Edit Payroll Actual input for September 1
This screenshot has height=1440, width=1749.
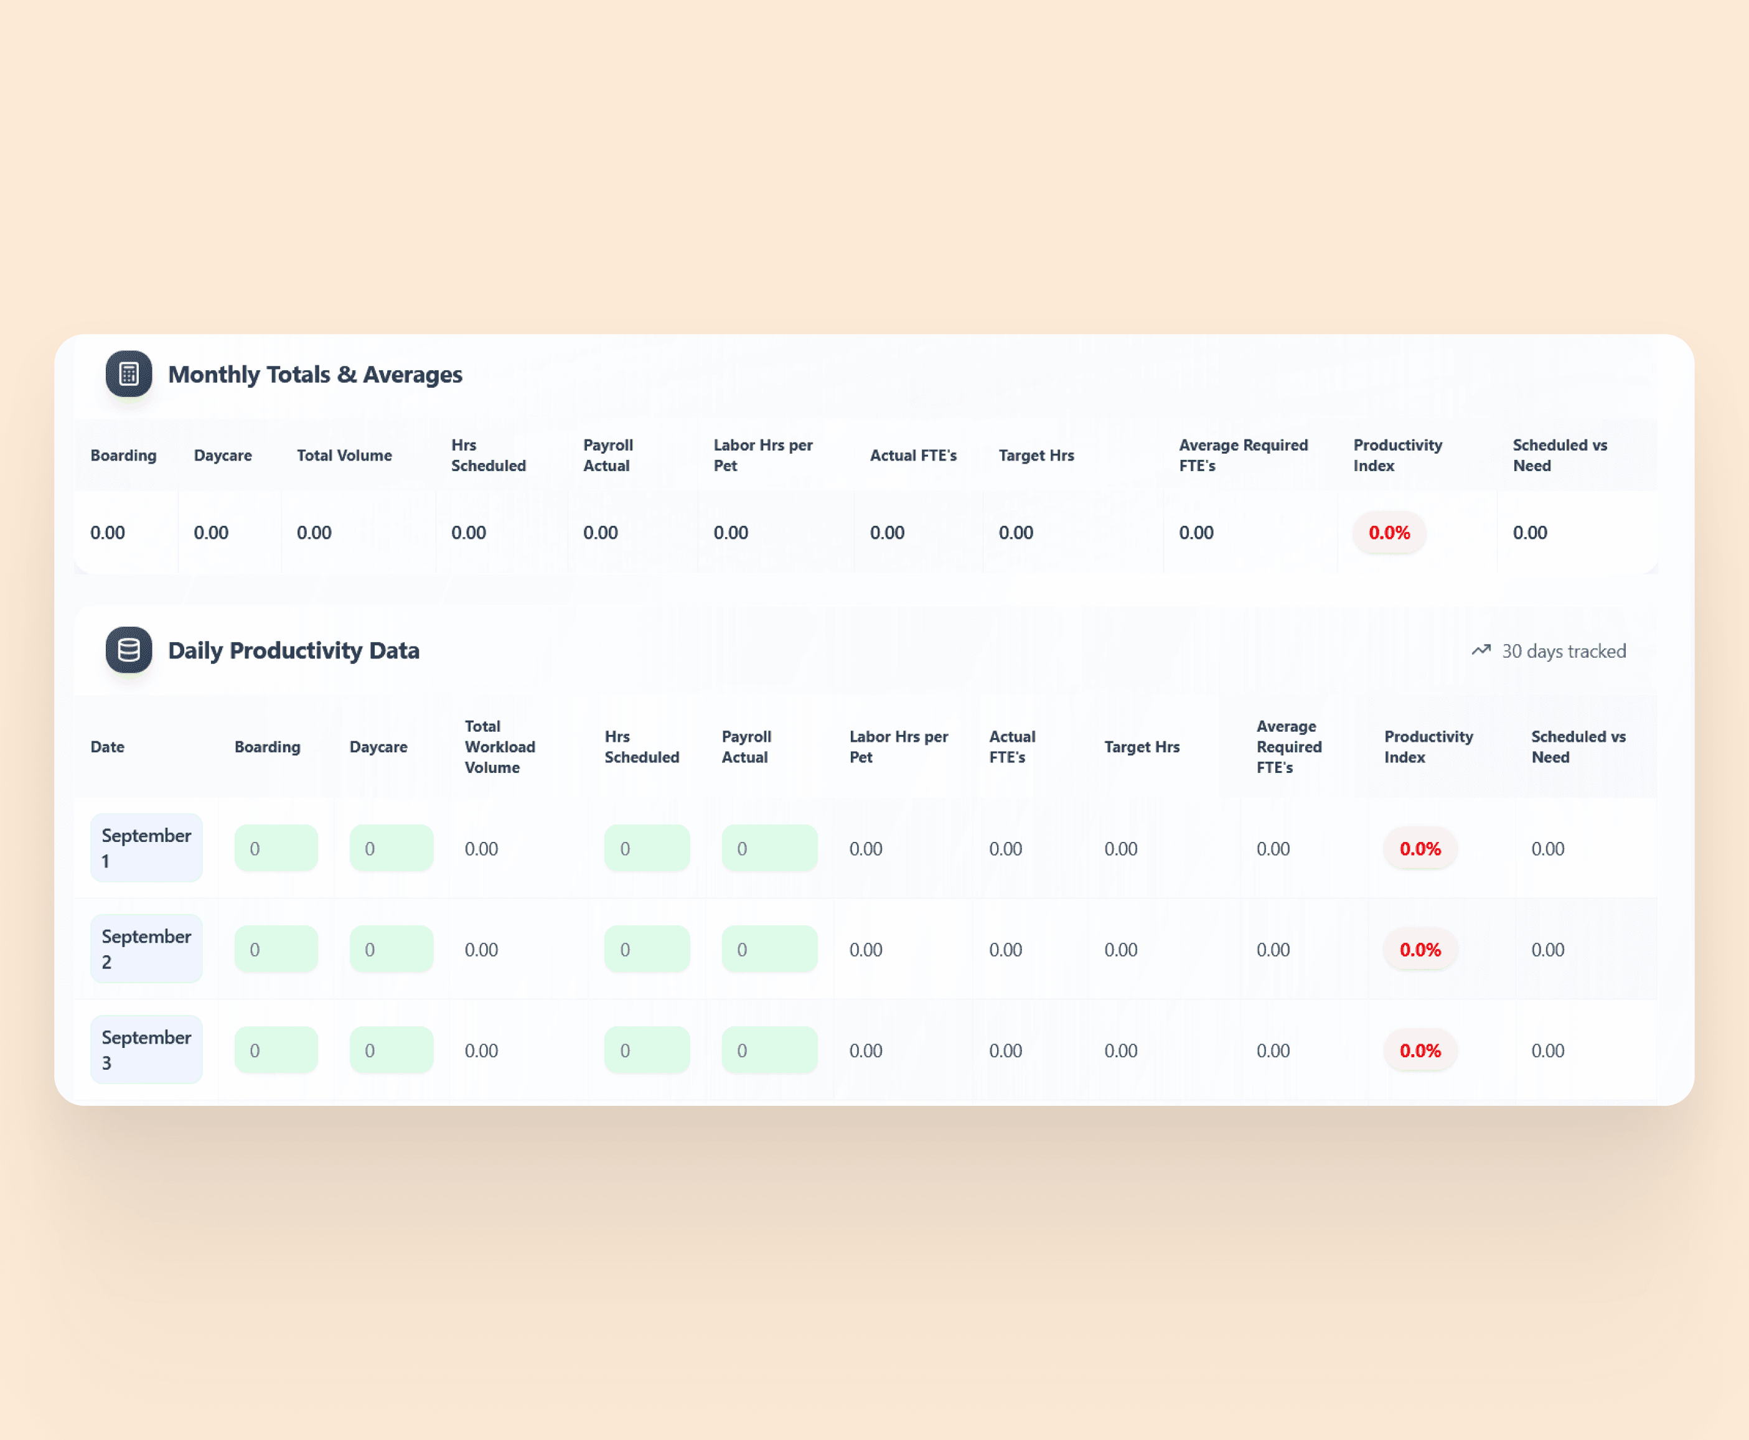(769, 849)
